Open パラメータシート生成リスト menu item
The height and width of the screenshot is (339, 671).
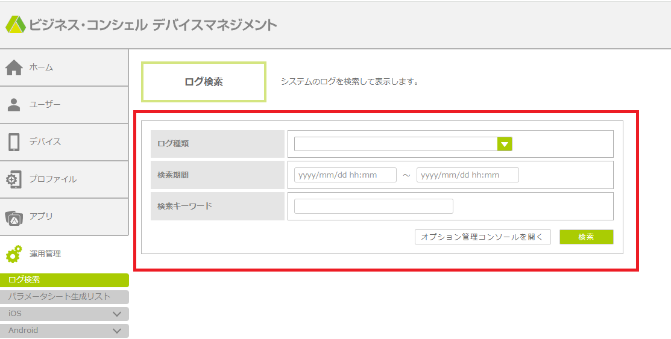point(64,297)
